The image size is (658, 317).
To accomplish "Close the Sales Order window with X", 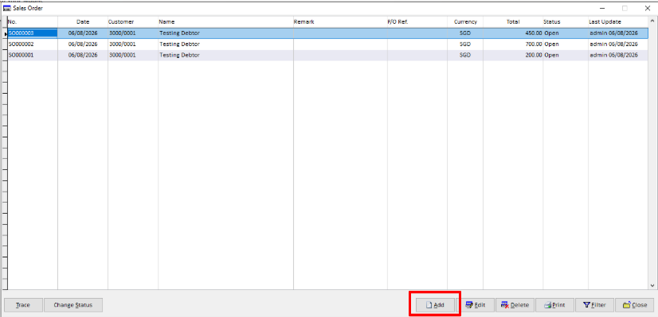I will 647,8.
